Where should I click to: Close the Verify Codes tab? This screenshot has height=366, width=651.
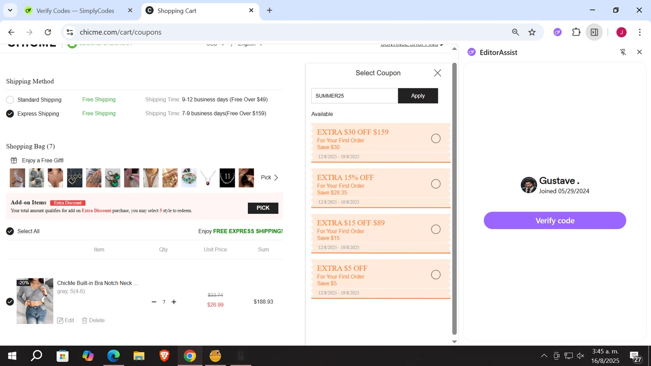coord(130,10)
